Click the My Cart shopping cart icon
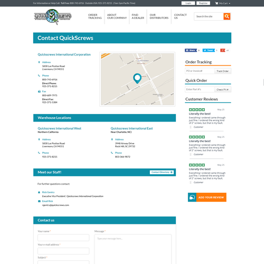 (x=216, y=3)
